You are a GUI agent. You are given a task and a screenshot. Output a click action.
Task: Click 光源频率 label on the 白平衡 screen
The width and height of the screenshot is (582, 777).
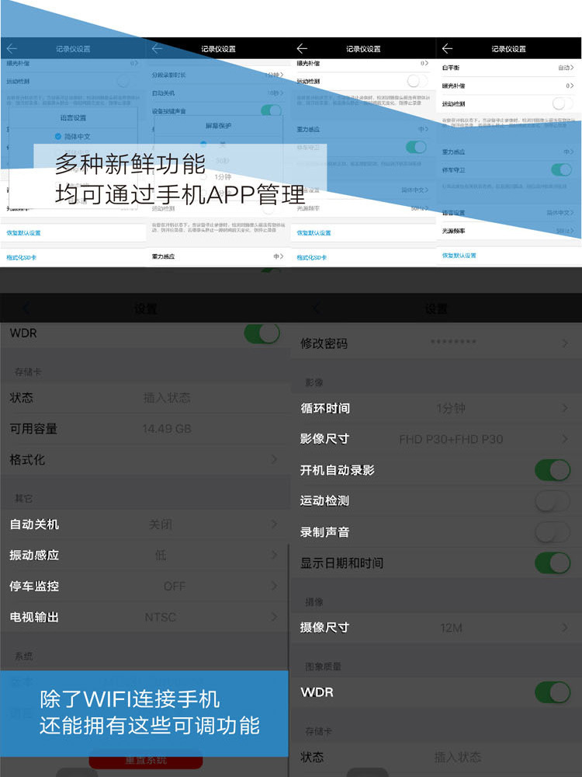[x=453, y=231]
